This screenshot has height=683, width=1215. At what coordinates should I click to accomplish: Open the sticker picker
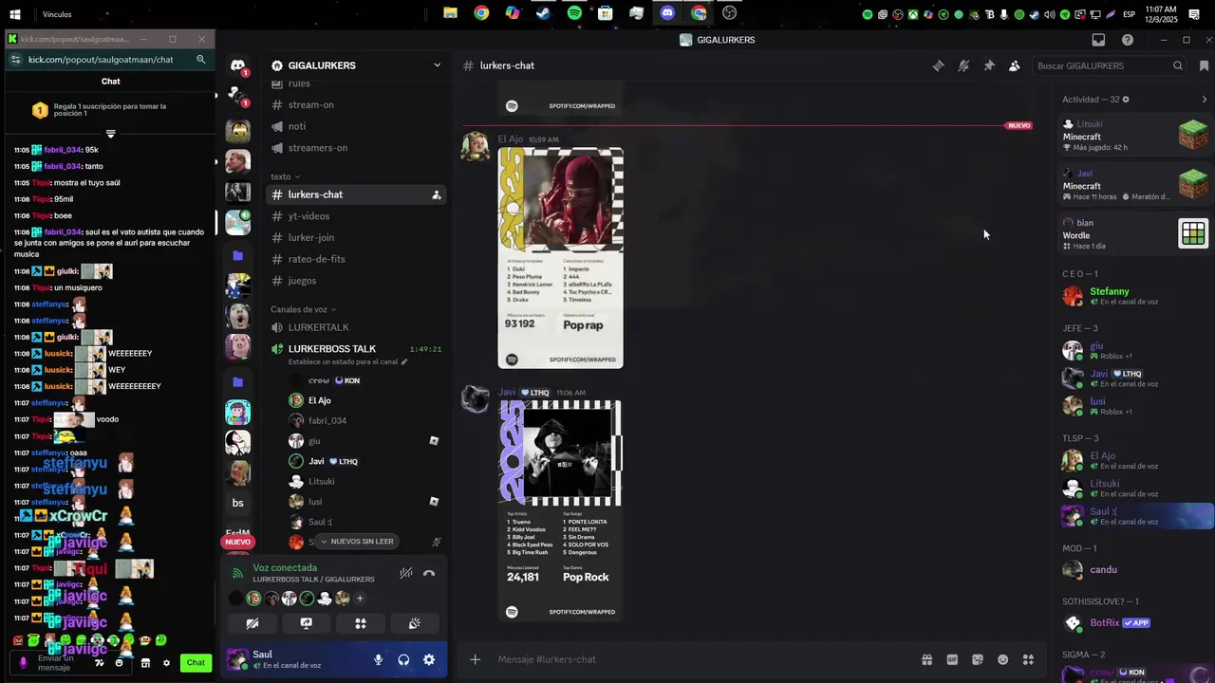coord(977,659)
